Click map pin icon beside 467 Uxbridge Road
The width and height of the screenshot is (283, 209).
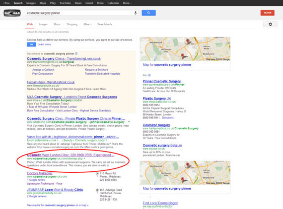click(97, 191)
